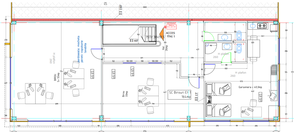
Task: Select the toilet symbol in the upper bathroom
Action: [x=239, y=35]
